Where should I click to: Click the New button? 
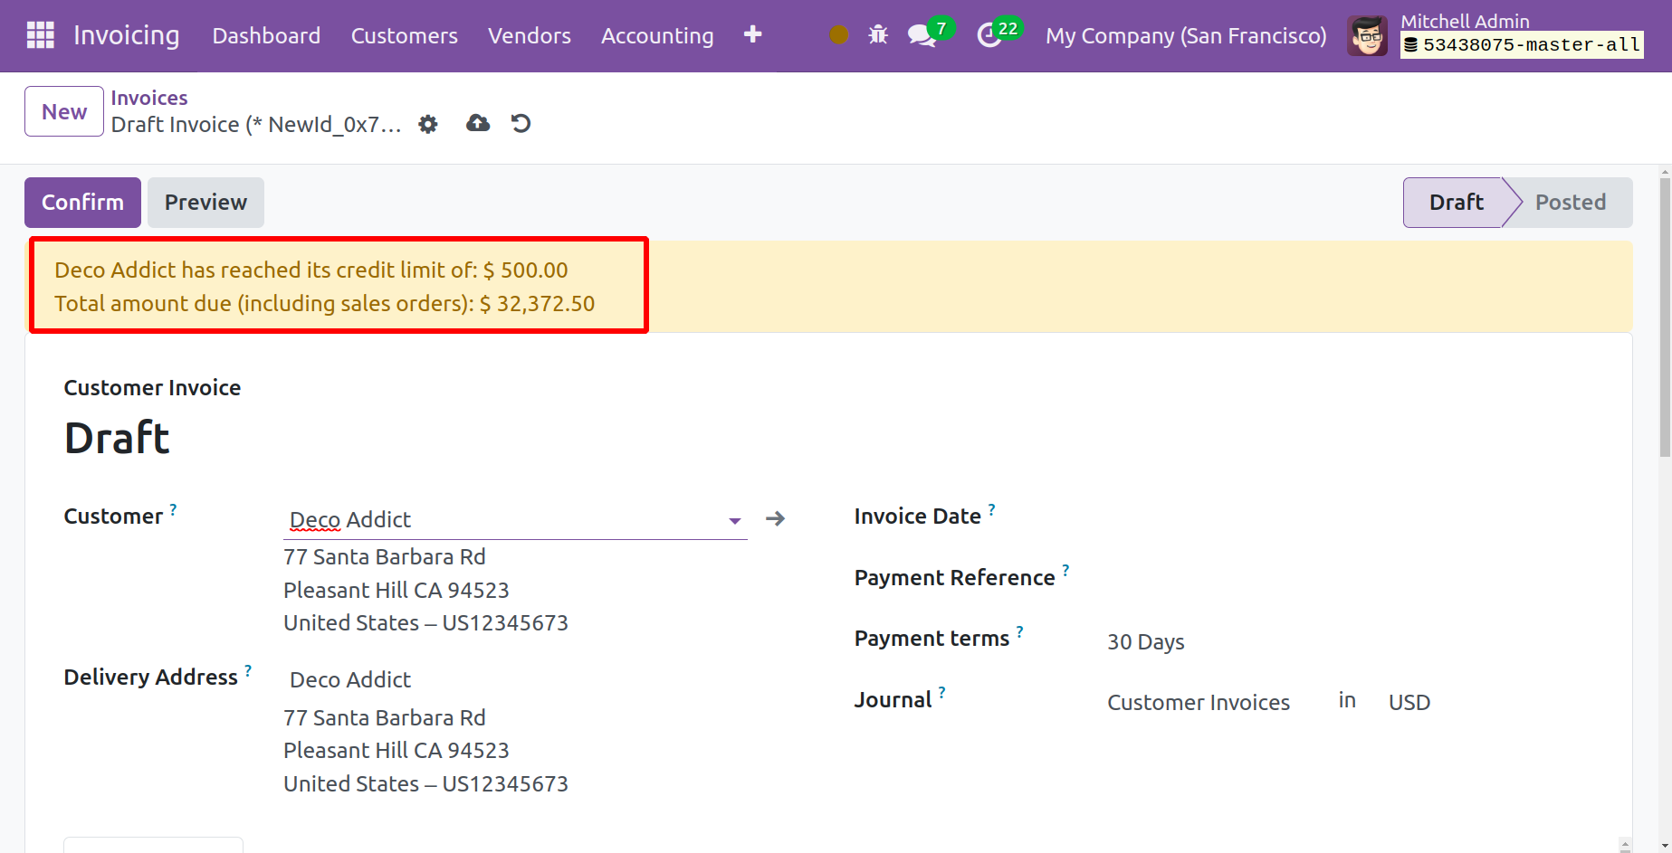pos(64,111)
